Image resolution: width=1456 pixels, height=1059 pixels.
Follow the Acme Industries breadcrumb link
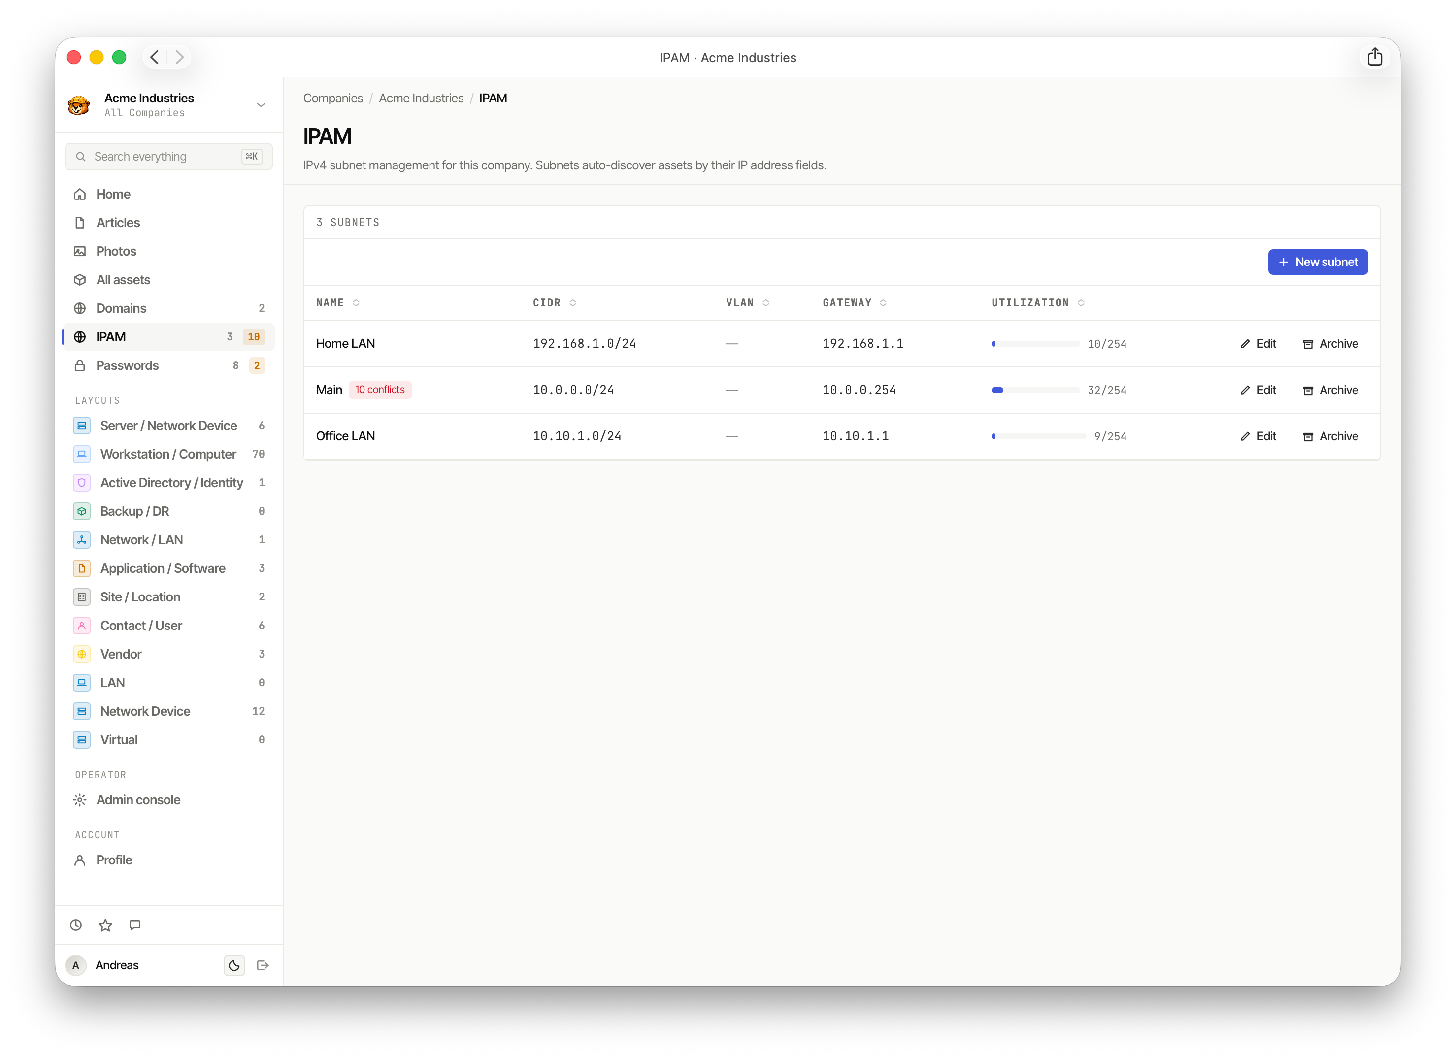point(421,98)
